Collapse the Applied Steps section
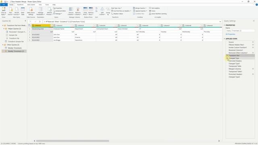Screen dimensions: 258x145 point(224,39)
